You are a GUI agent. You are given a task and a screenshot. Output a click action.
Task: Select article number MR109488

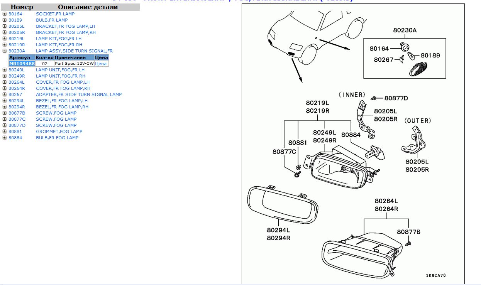(22, 64)
